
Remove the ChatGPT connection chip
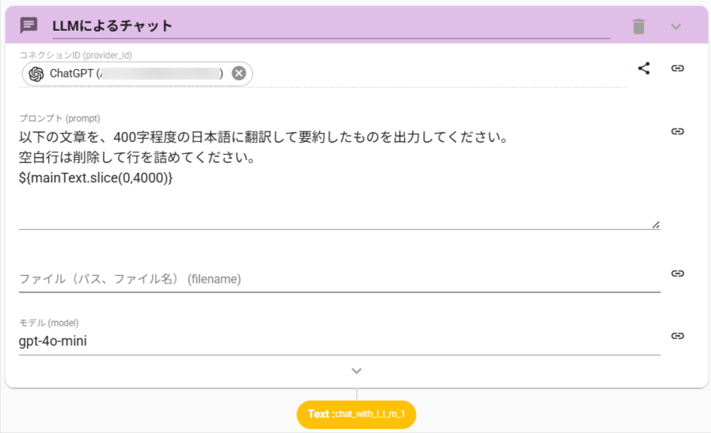pos(239,73)
